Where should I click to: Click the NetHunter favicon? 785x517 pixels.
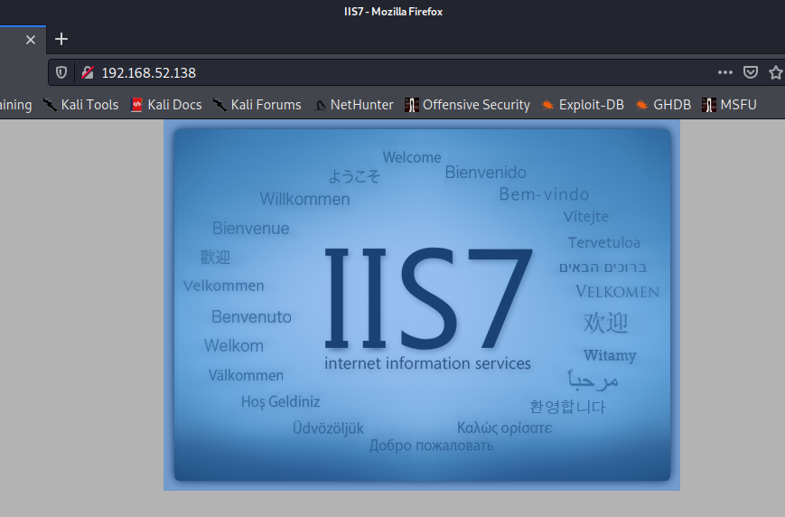pyautogui.click(x=320, y=105)
